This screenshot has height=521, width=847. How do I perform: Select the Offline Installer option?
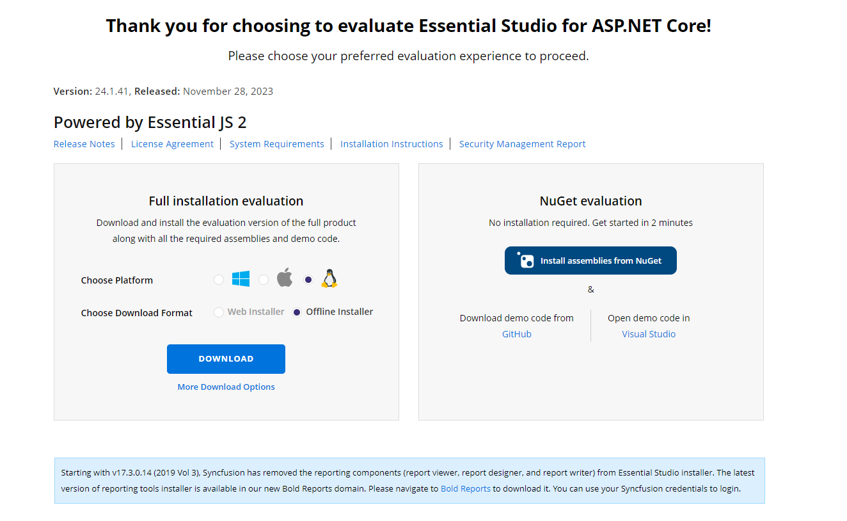coord(296,312)
